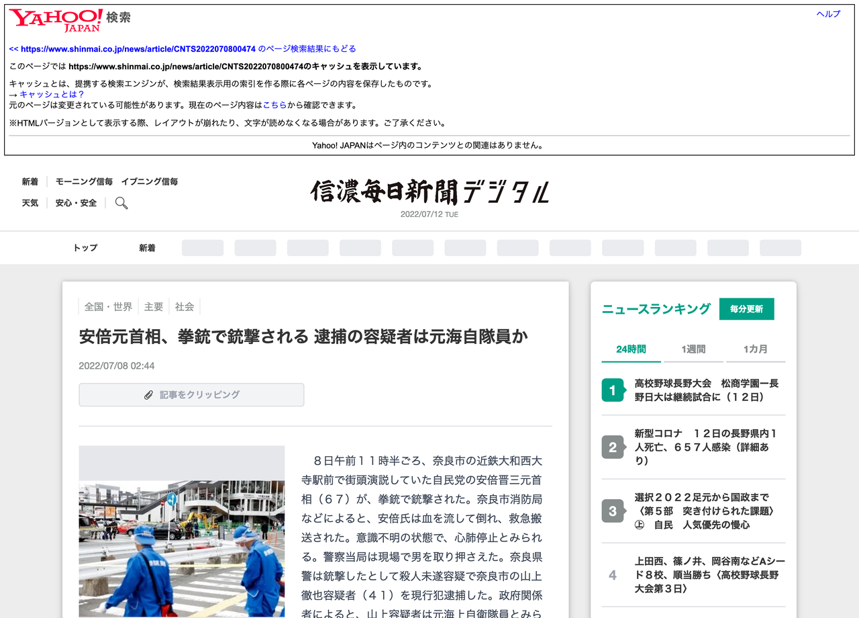Click the article photo of the shooting scene

pyautogui.click(x=182, y=549)
